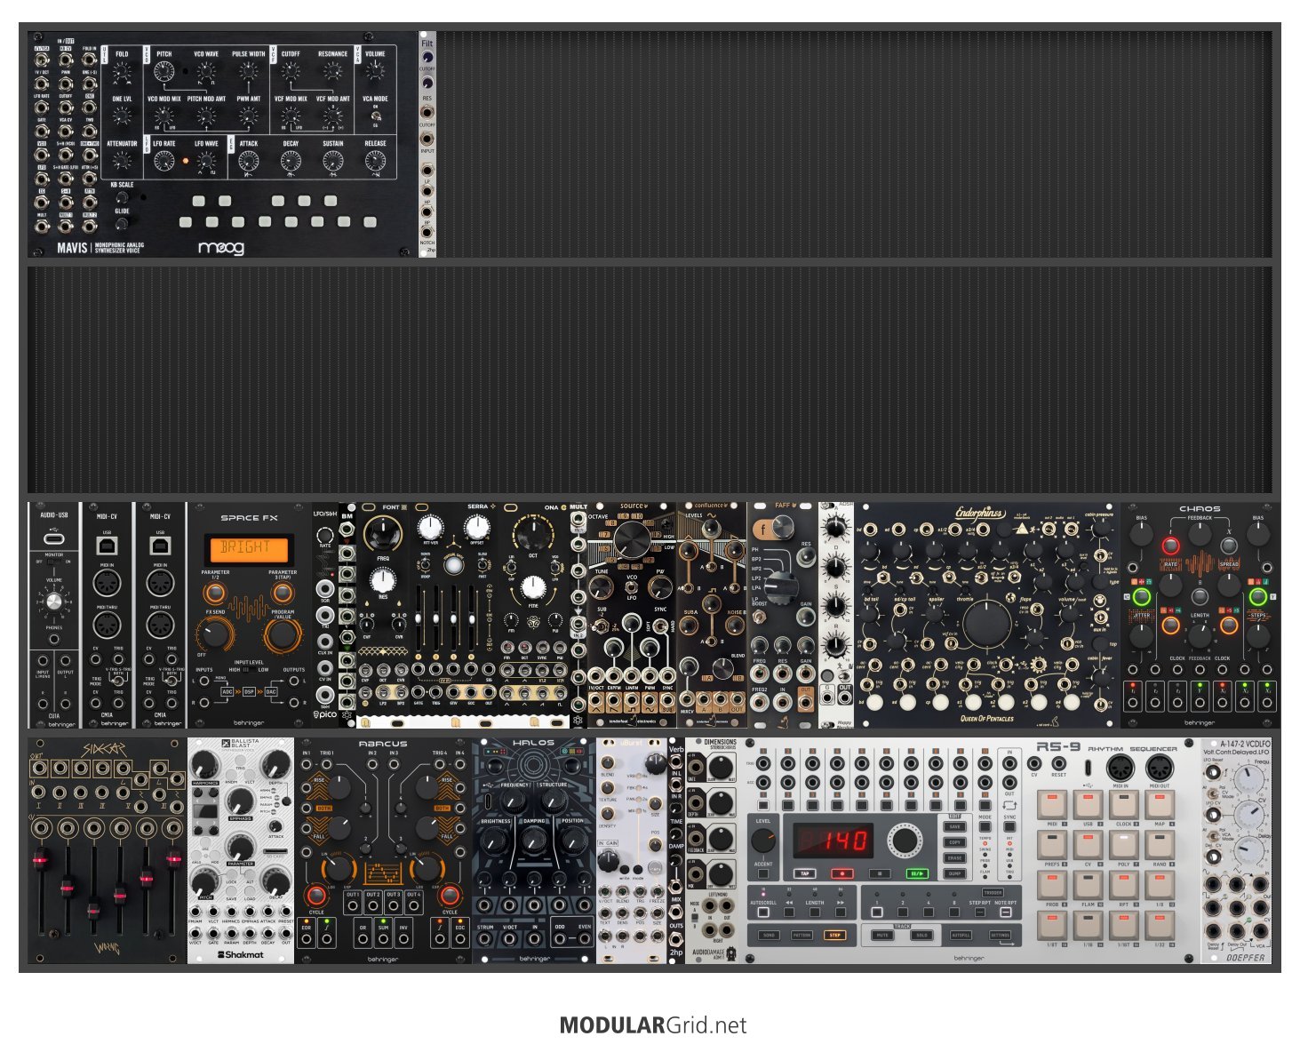Tap the CLOCK pad on the RS-9
Image resolution: width=1308 pixels, height=1044 pixels.
click(1123, 804)
